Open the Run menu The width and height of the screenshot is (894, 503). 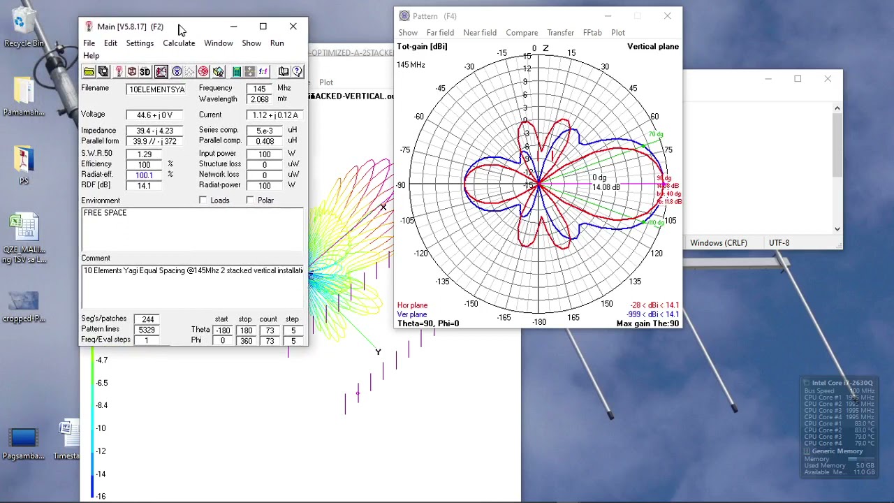(x=277, y=43)
